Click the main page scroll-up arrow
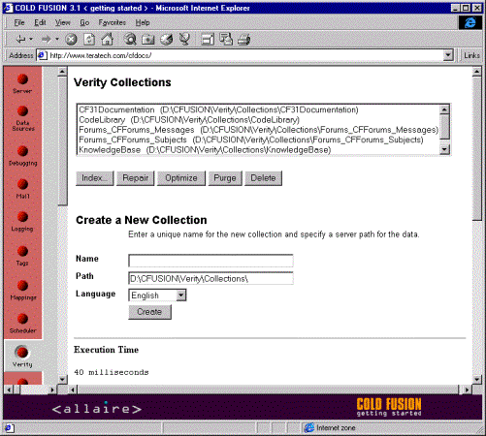486x436 pixels. click(476, 72)
